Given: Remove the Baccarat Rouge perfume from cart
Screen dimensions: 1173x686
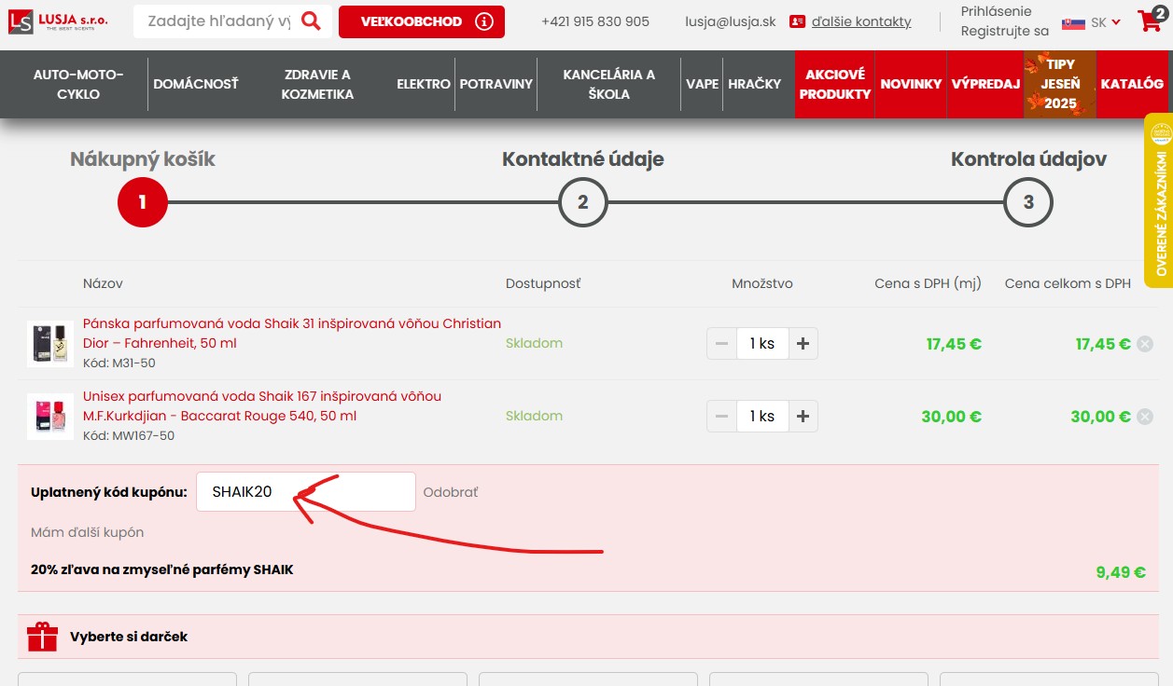Looking at the screenshot, I should 1145,417.
